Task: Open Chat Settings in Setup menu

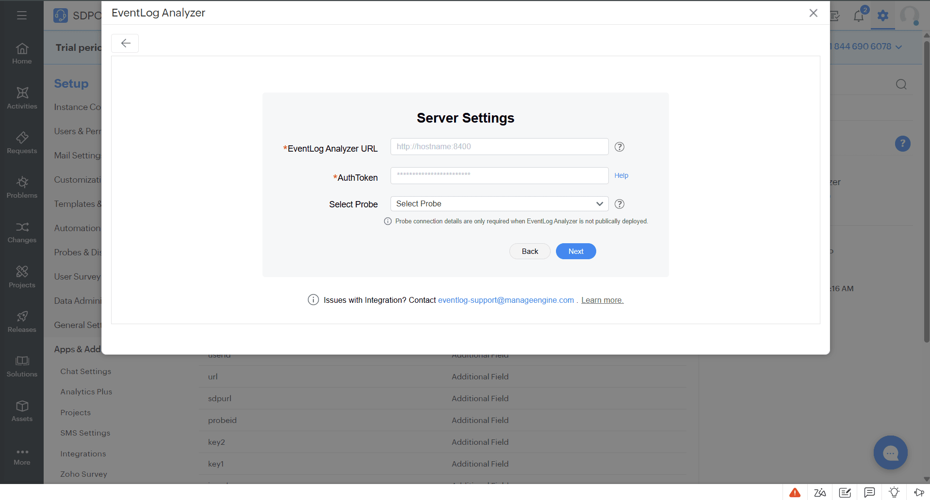Action: click(86, 372)
